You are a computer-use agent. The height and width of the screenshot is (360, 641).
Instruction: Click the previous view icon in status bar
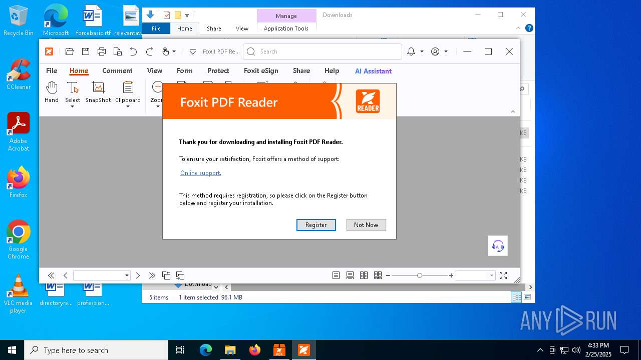coord(166,275)
